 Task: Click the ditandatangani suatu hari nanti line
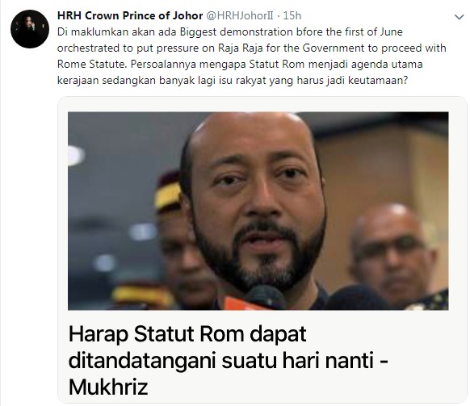pyautogui.click(x=229, y=361)
